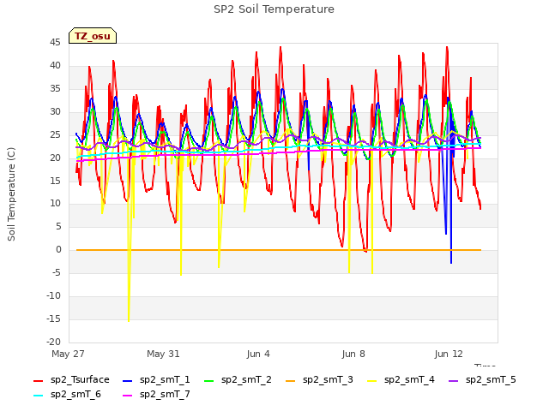Toggle the sp2_smT_1 legend entry
Screen dimensions: 549x411
156,380
